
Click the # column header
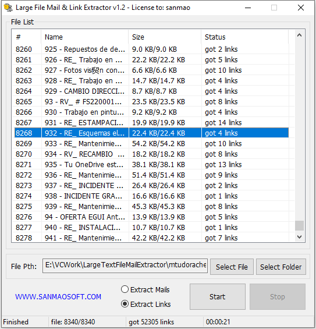(x=27, y=37)
